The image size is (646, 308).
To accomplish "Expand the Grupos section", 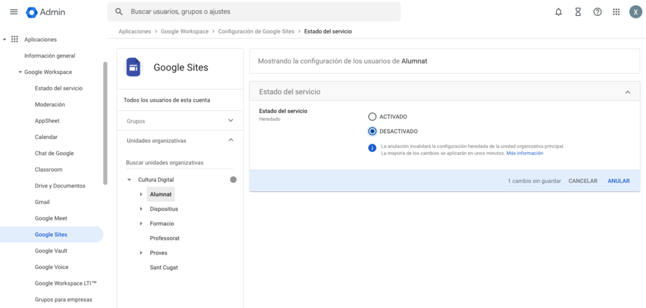I will pyautogui.click(x=230, y=120).
